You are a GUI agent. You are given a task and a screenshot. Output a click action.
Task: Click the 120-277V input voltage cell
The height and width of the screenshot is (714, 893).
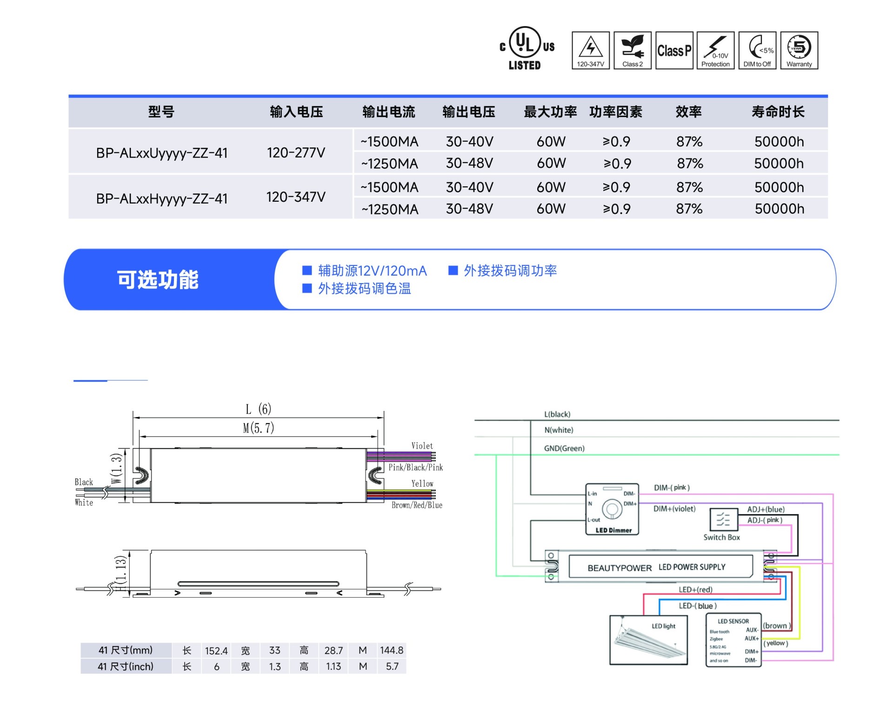click(296, 152)
